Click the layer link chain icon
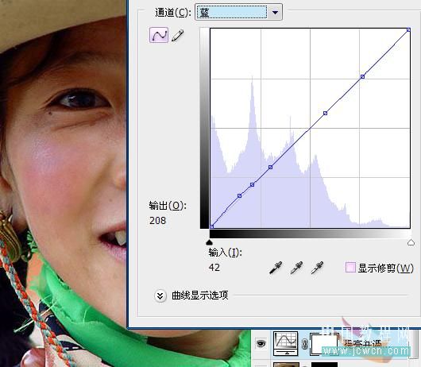Image resolution: width=421 pixels, height=367 pixels. [304, 344]
